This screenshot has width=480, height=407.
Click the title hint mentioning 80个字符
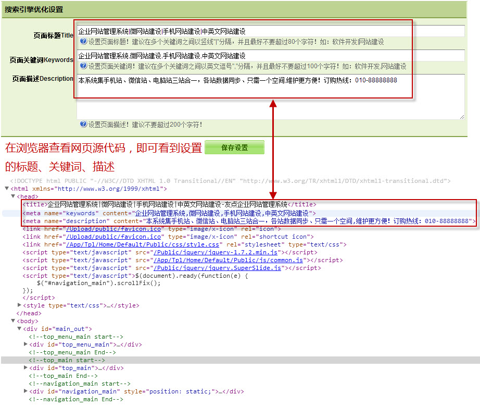(236, 42)
